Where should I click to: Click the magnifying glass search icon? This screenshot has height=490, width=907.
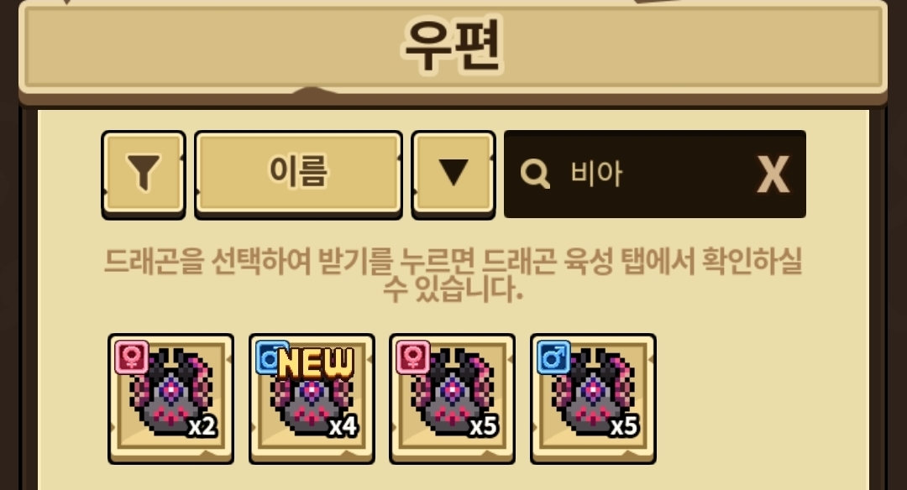point(535,174)
